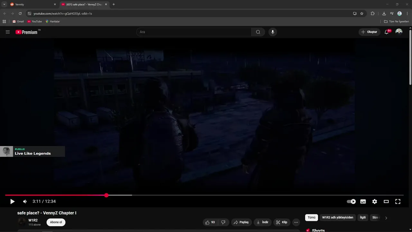Open the YouTube hamburger guide menu

pos(8,32)
